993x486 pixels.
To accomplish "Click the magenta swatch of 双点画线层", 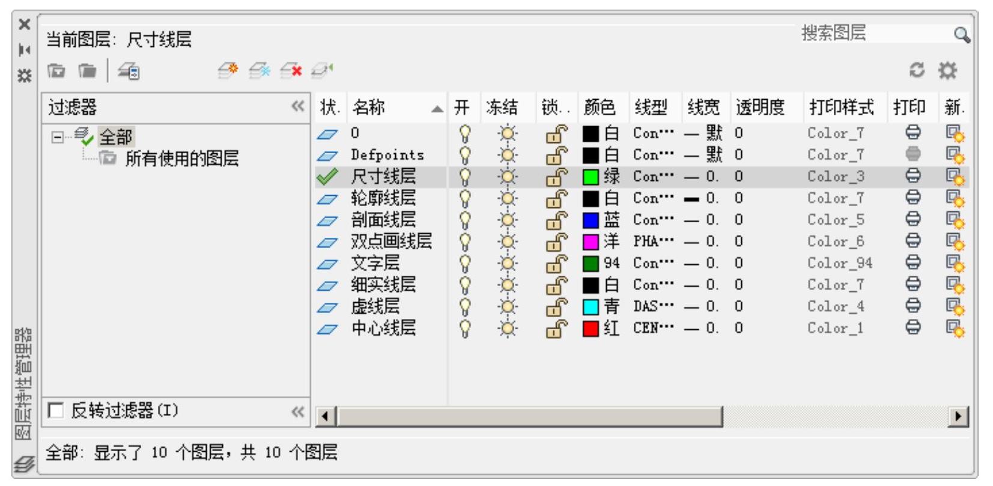I will point(591,241).
